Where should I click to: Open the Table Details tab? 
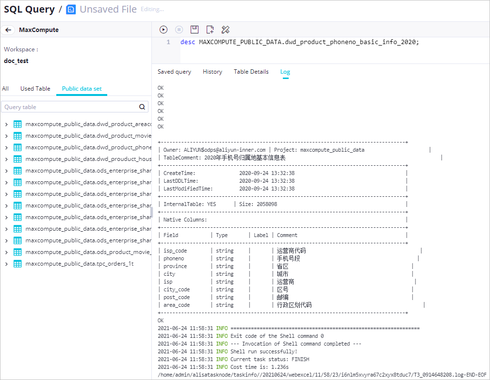tap(251, 71)
